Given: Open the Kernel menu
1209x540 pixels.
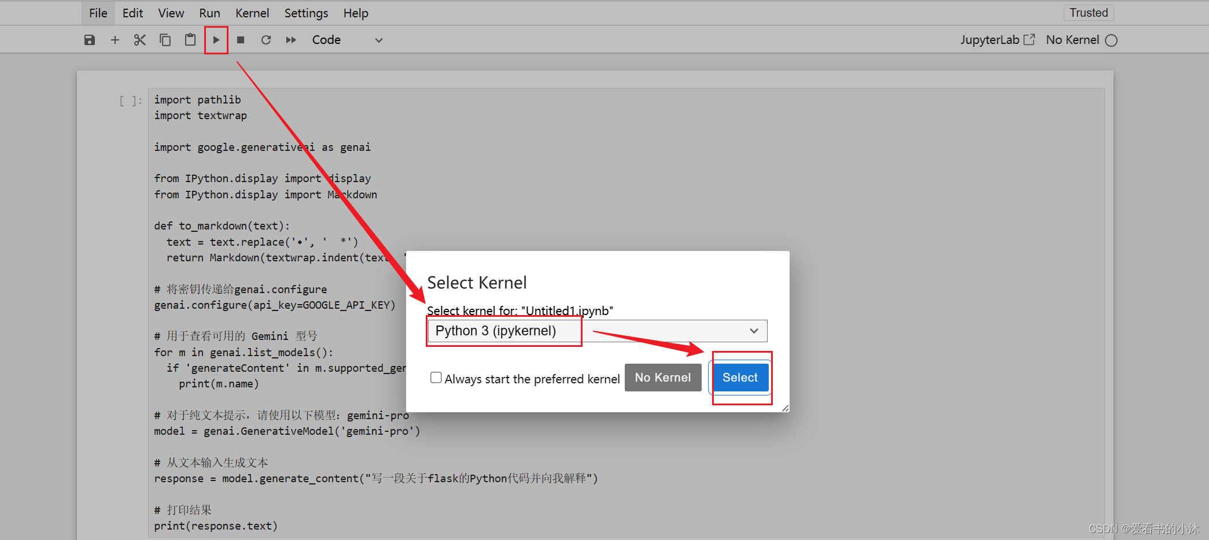Looking at the screenshot, I should [x=252, y=13].
